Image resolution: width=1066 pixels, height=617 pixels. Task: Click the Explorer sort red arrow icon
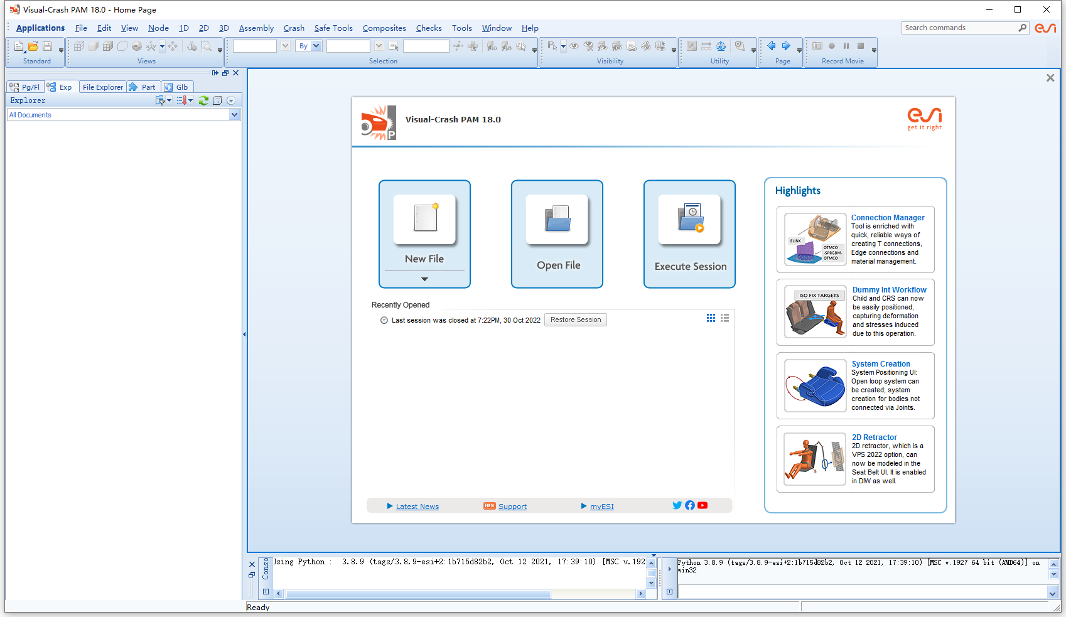pyautogui.click(x=182, y=100)
